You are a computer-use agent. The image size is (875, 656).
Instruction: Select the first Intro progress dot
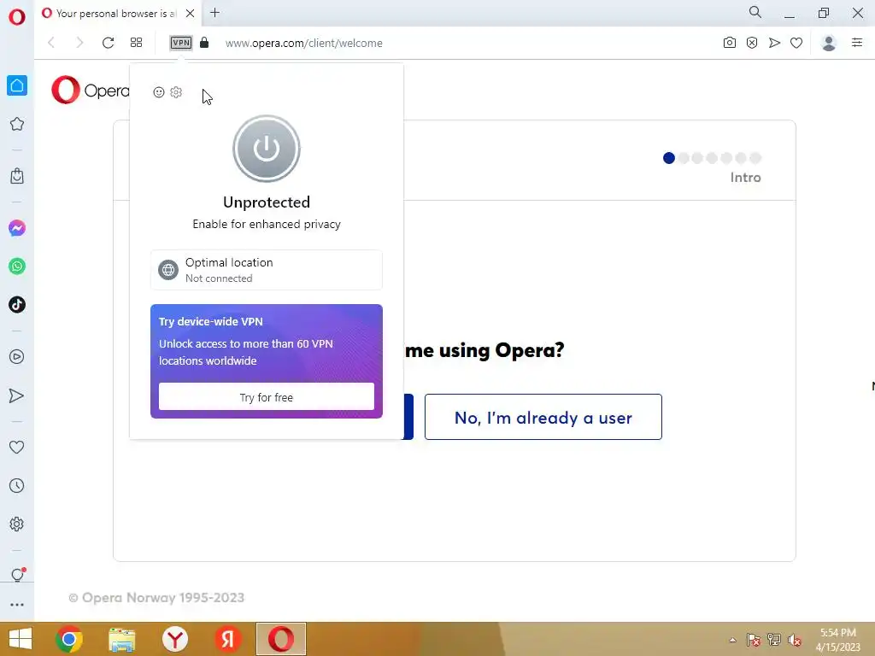tap(668, 158)
